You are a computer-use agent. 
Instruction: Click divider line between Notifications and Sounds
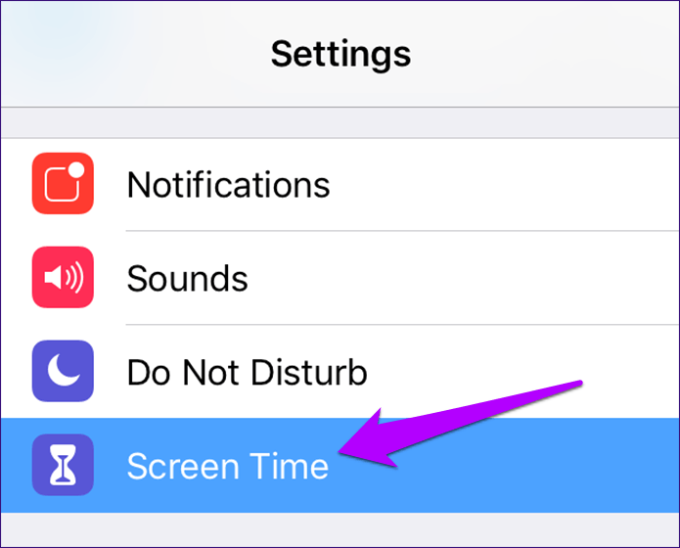point(402,231)
